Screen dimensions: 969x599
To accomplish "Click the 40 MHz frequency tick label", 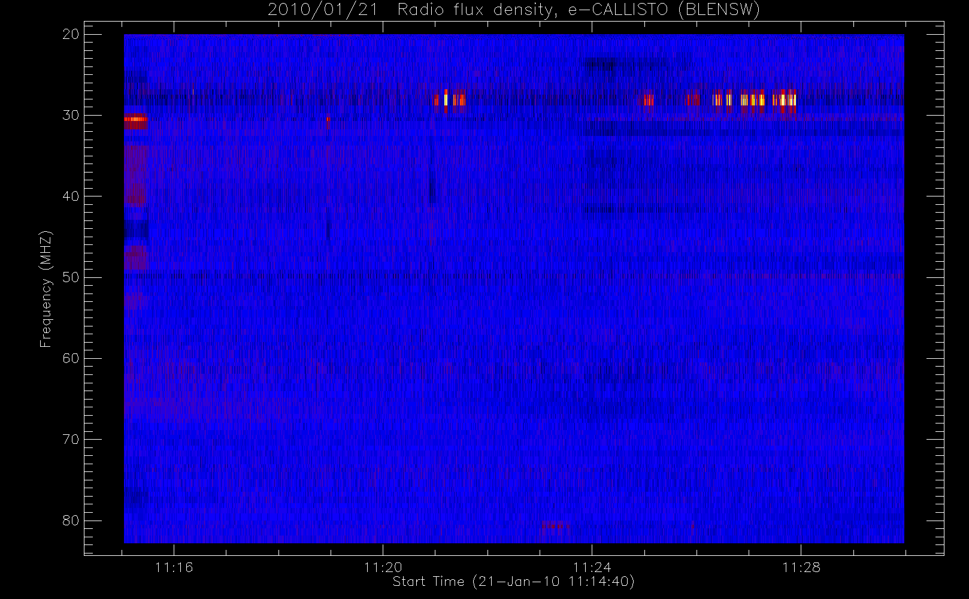I will [x=71, y=196].
